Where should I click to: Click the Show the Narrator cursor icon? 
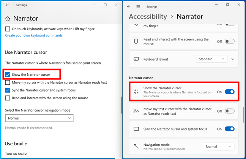[136, 92]
